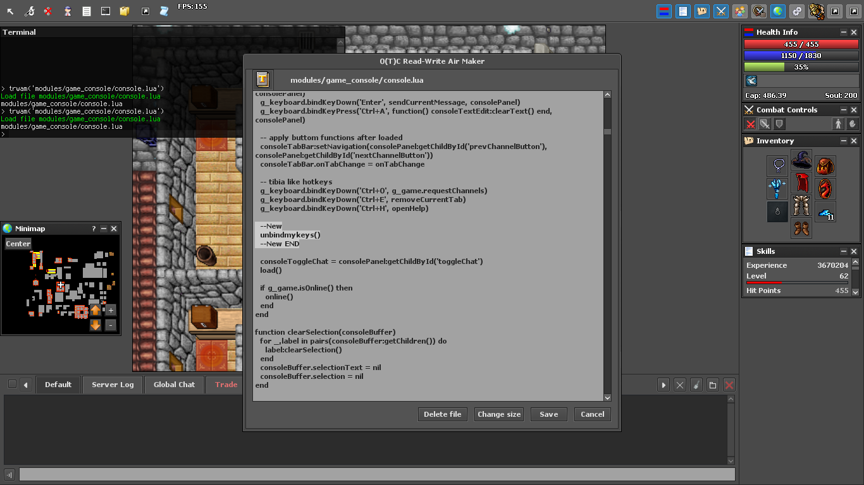Collapse the Minimap panel
The height and width of the screenshot is (485, 864).
coord(104,229)
